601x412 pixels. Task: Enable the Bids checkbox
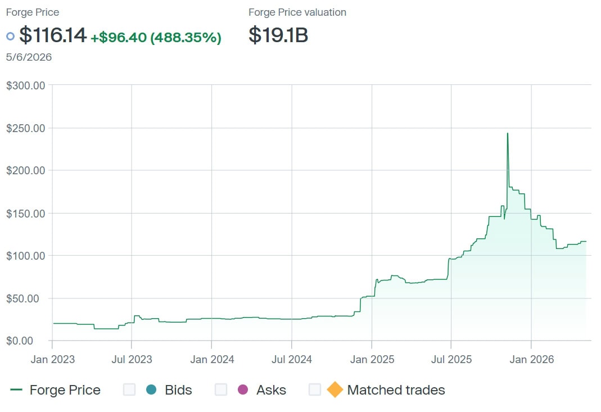129,390
